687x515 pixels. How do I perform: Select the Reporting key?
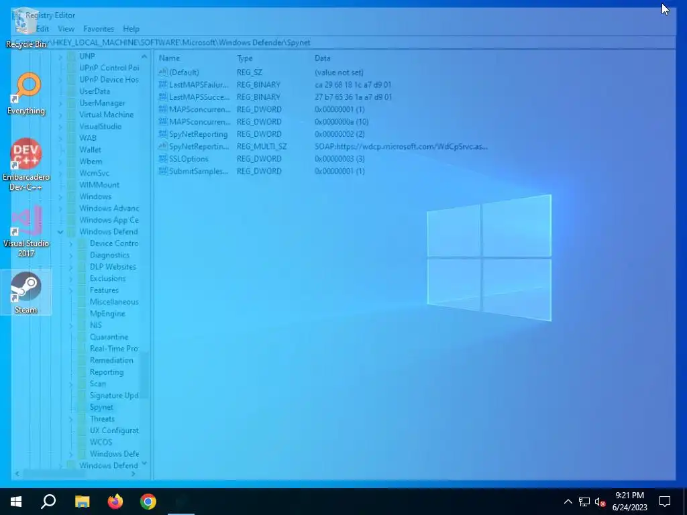(107, 372)
